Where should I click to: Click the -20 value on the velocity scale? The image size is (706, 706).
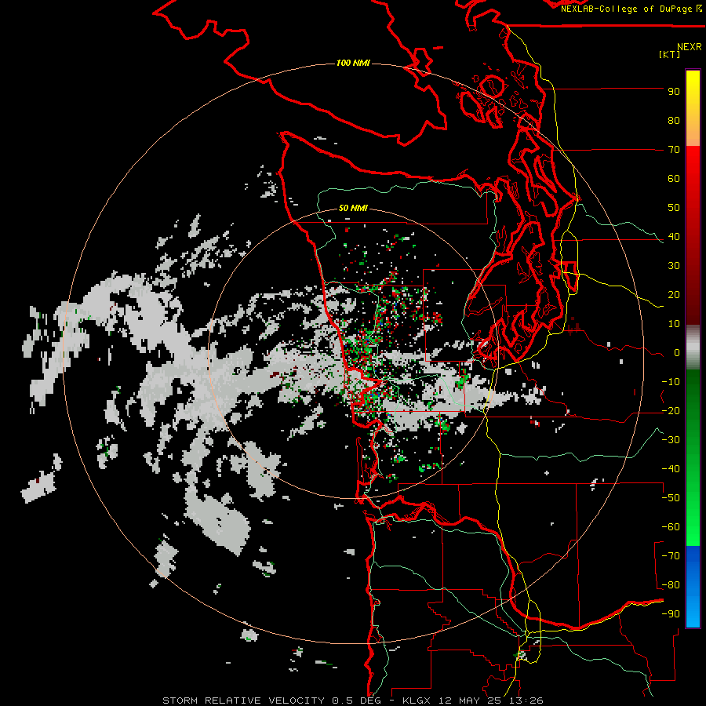(x=671, y=411)
